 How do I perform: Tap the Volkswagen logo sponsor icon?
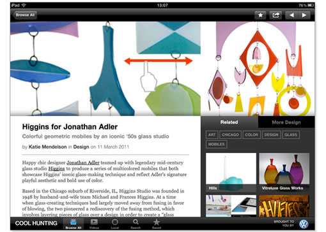tap(304, 224)
